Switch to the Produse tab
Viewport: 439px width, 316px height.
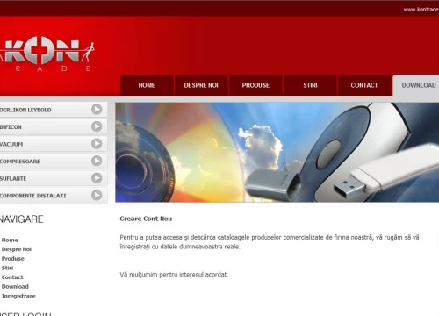tap(255, 85)
